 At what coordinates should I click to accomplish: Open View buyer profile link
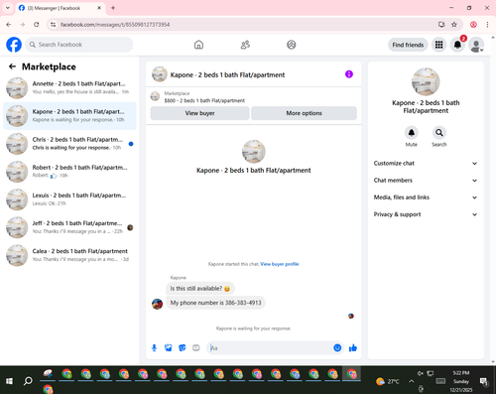click(x=280, y=264)
